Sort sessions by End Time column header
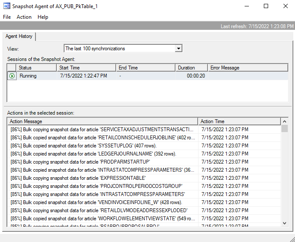Viewport: 295px width, 242px height. click(x=146, y=68)
